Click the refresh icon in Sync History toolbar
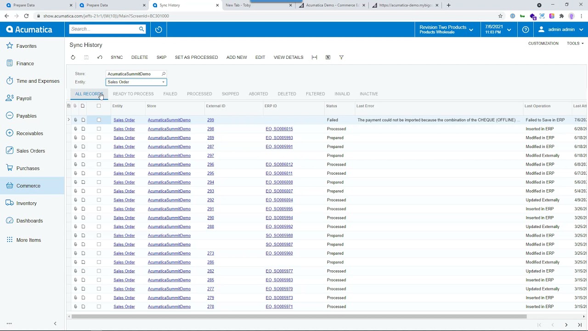588x331 pixels. 73,57
